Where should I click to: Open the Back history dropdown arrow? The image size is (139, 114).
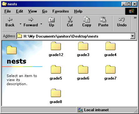click(20, 24)
